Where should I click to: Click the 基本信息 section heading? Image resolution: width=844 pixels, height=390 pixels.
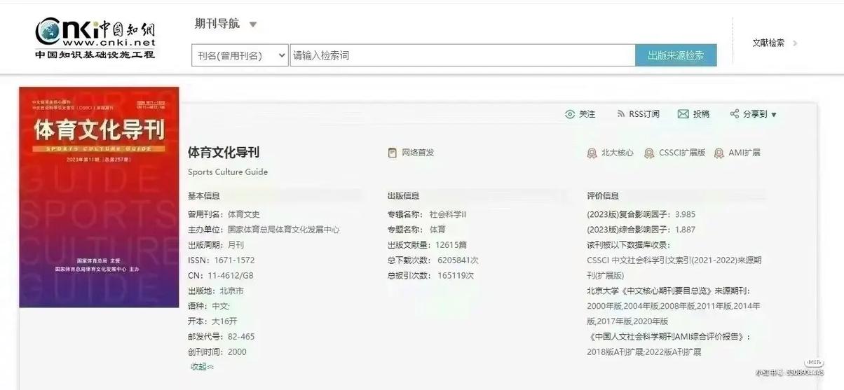point(204,196)
